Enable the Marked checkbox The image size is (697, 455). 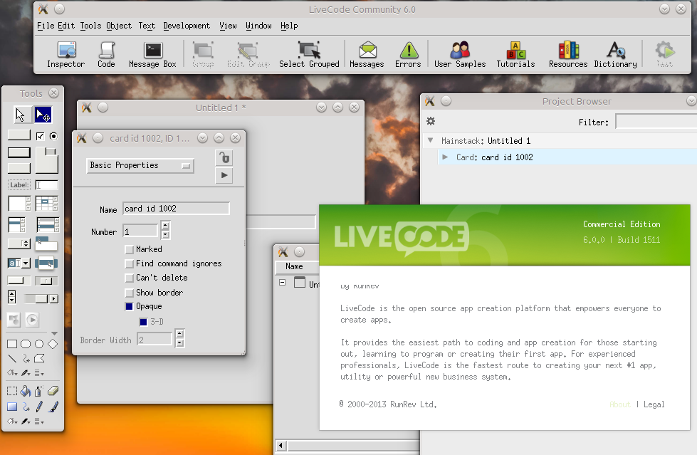pyautogui.click(x=129, y=250)
